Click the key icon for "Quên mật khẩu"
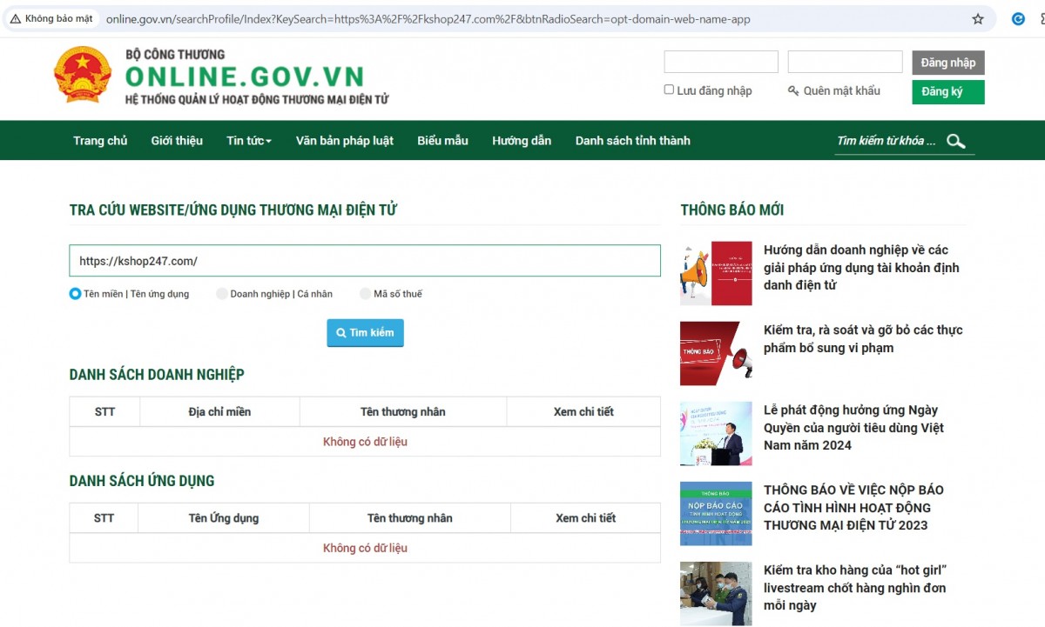The height and width of the screenshot is (627, 1045). 793,91
